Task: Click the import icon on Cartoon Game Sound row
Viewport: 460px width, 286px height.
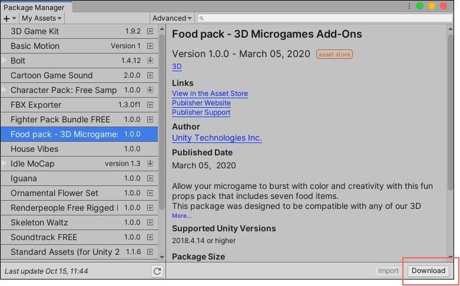Action: (x=150, y=75)
